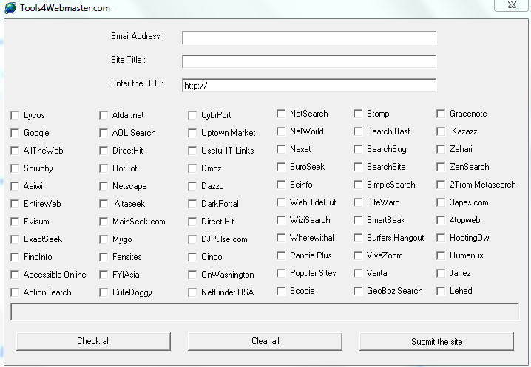The image size is (531, 367).
Task: Toggle the Mygo checkbox
Action: click(x=104, y=239)
